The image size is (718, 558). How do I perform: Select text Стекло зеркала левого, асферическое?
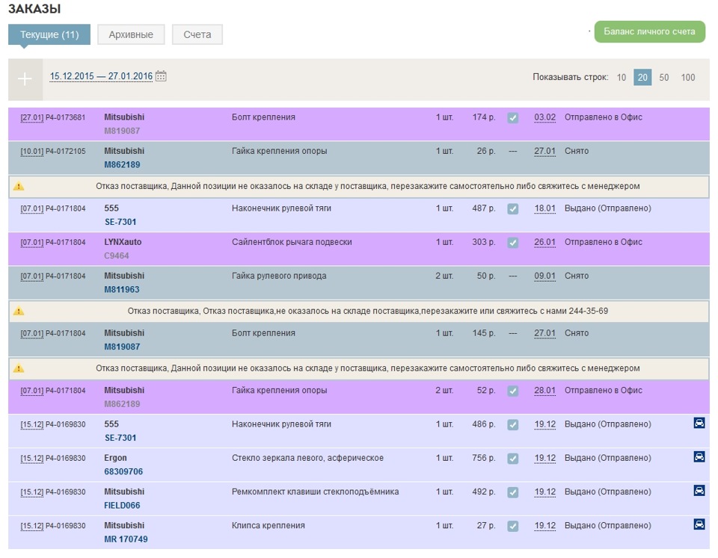307,458
